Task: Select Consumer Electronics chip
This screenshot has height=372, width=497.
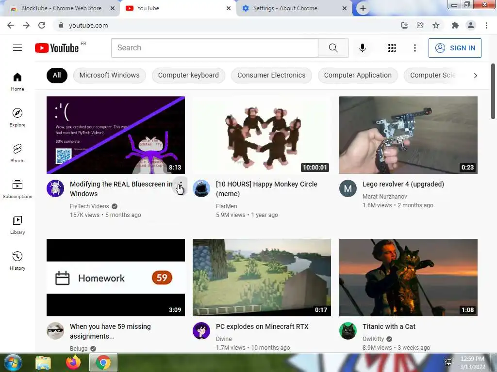Action: (271, 75)
